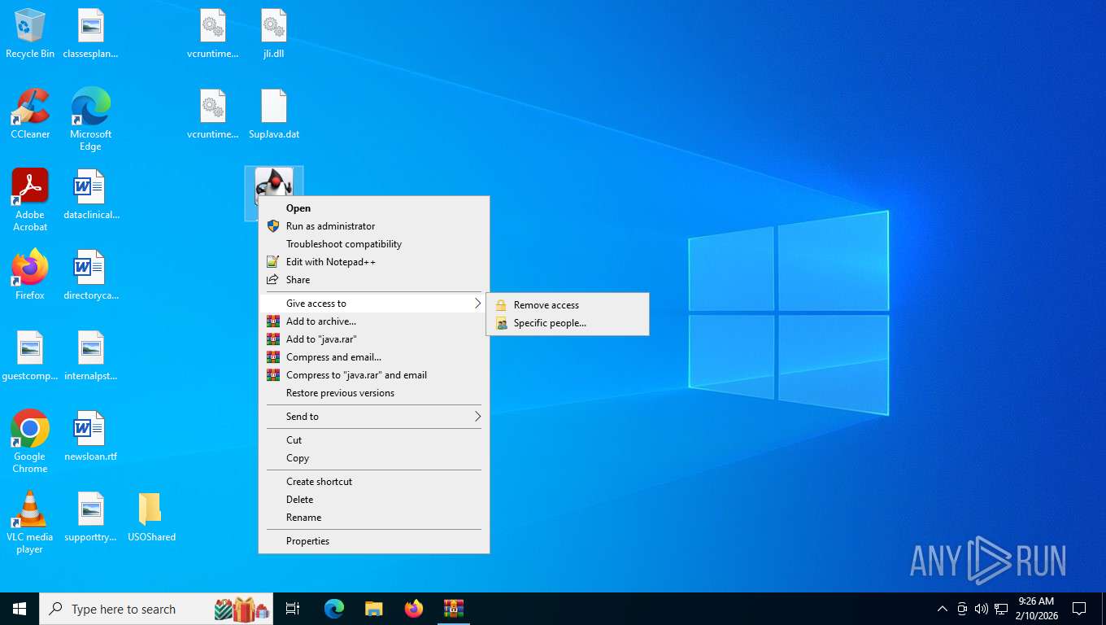Choose Copy in the context menu

pyautogui.click(x=374, y=458)
